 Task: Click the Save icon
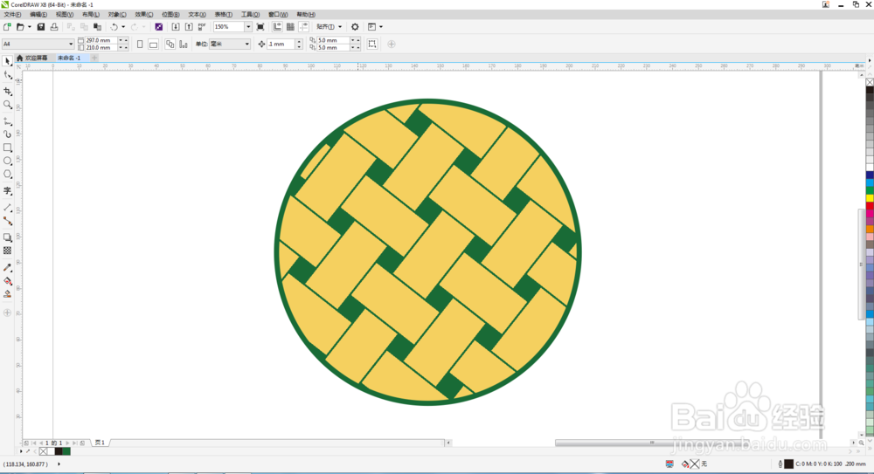(41, 27)
